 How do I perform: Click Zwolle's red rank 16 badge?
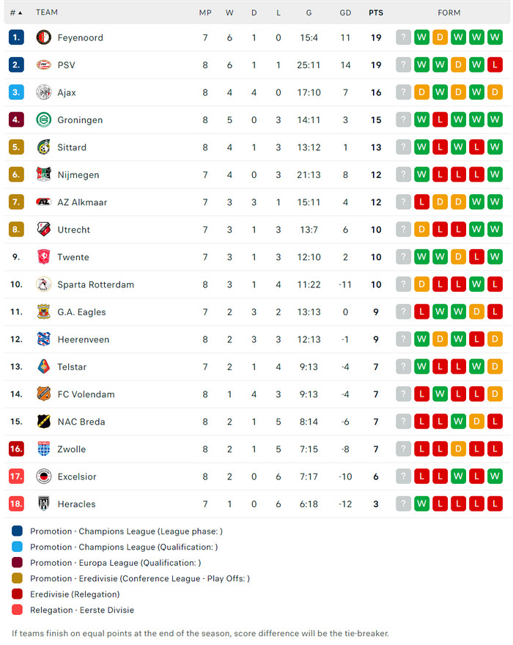(x=16, y=449)
